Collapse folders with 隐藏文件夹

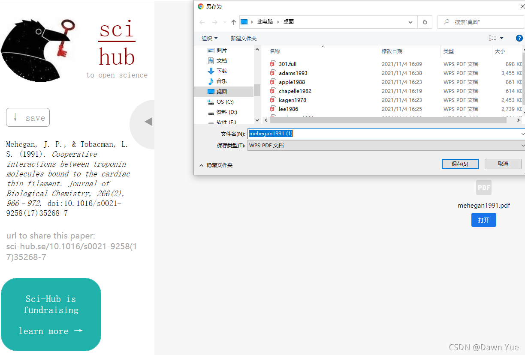pyautogui.click(x=216, y=165)
